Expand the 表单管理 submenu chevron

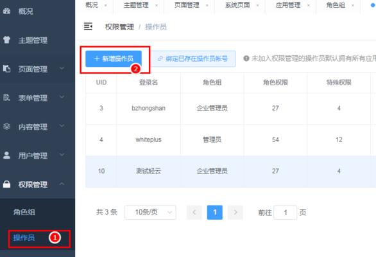62,97
